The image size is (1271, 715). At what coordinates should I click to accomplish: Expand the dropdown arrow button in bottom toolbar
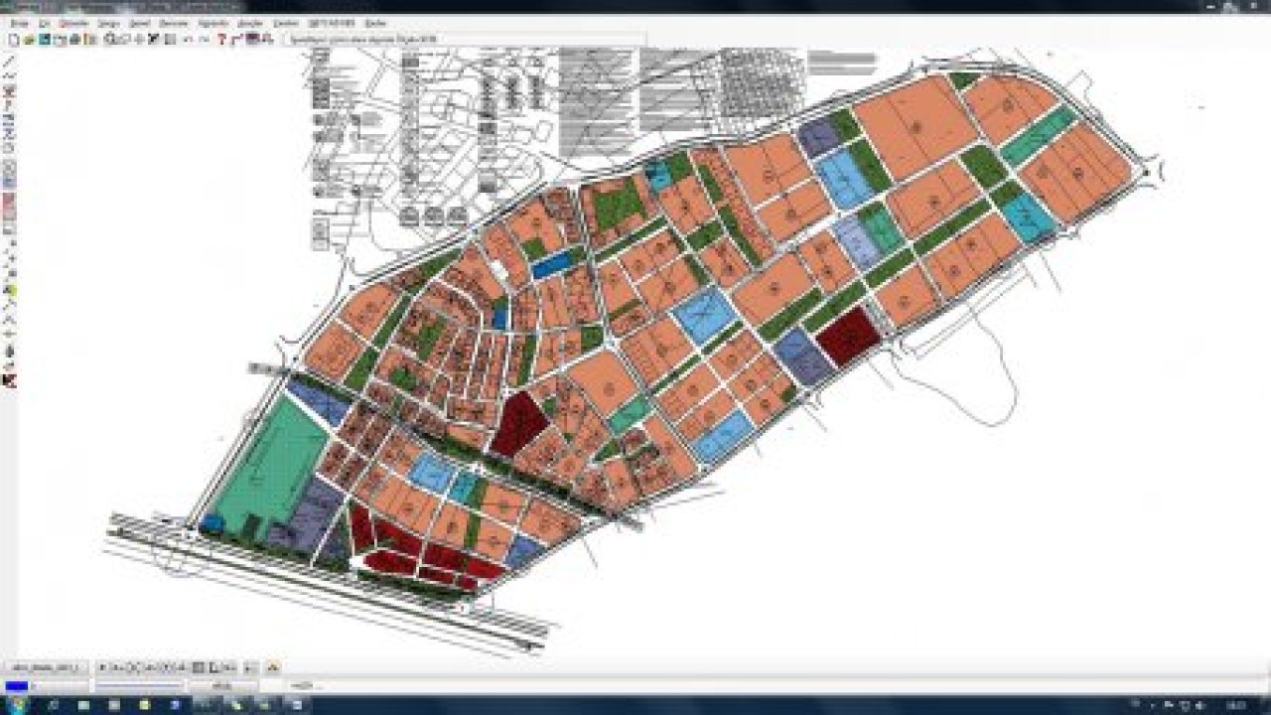[x=250, y=667]
